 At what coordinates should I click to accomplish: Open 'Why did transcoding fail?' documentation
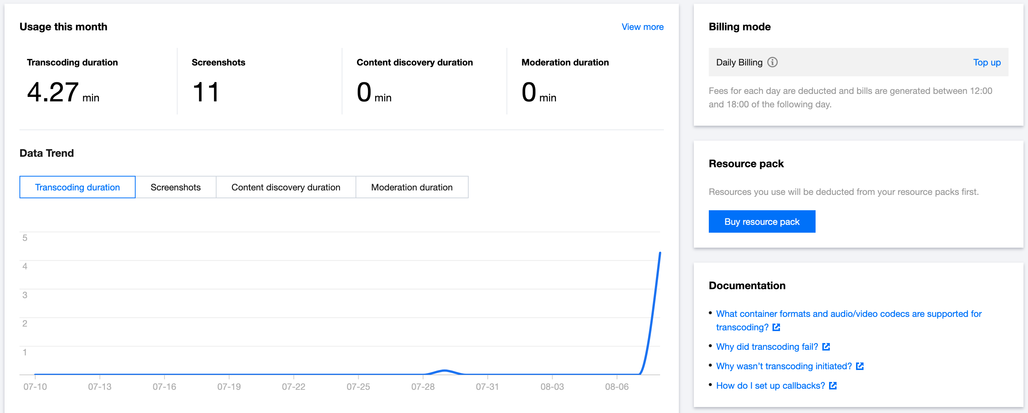coord(767,347)
